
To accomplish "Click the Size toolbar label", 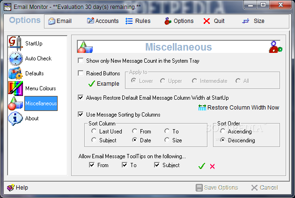I will tap(259, 21).
